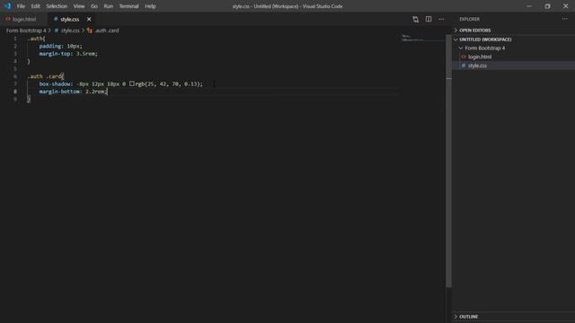The image size is (575, 323).
Task: Click login.html file icon in Explorer
Action: tap(464, 57)
